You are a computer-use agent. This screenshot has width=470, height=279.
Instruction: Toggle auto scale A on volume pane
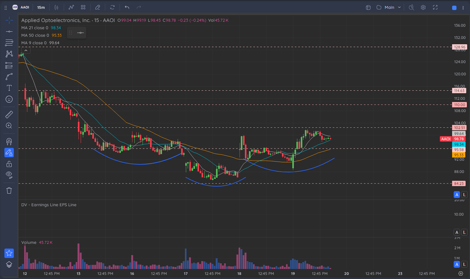coord(456,265)
